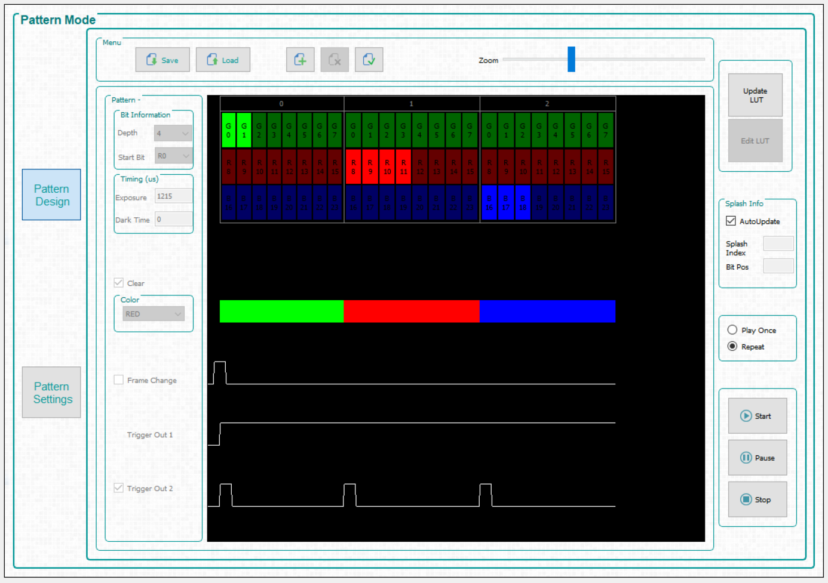Click the Save pattern button
The image size is (828, 583).
tap(162, 60)
